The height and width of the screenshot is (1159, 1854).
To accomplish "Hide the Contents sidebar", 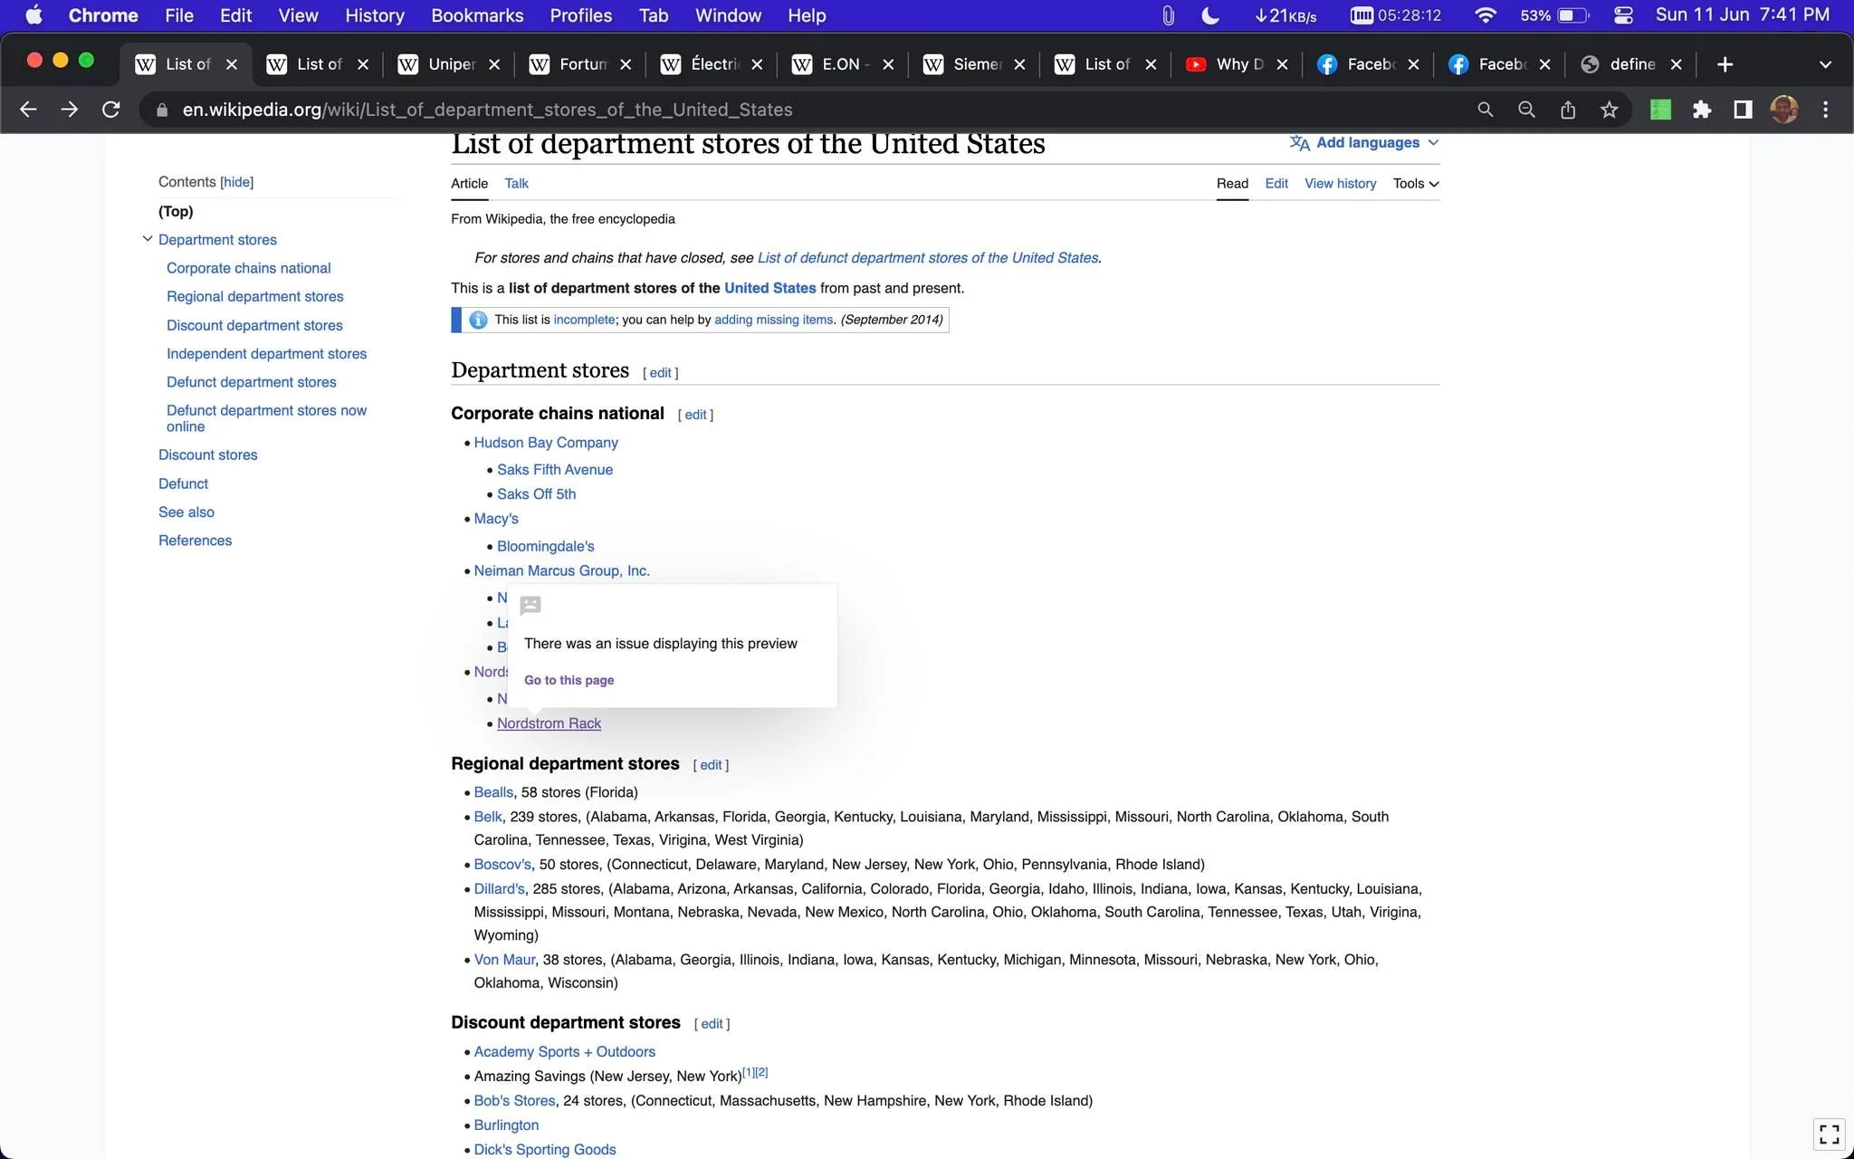I will 237,182.
